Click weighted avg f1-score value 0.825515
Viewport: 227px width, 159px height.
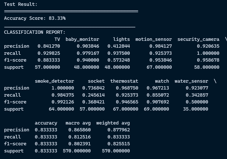(x=119, y=144)
